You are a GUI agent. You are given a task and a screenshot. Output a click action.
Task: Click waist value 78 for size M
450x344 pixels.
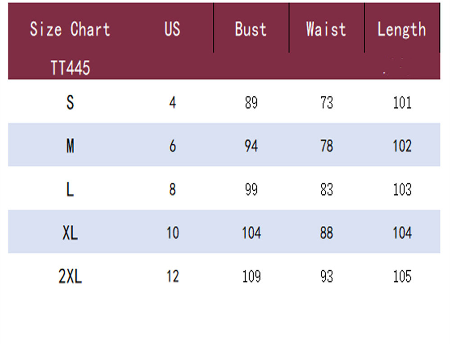[326, 146]
